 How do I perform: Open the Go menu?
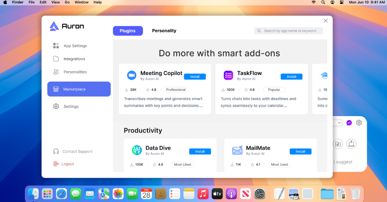tap(67, 2)
